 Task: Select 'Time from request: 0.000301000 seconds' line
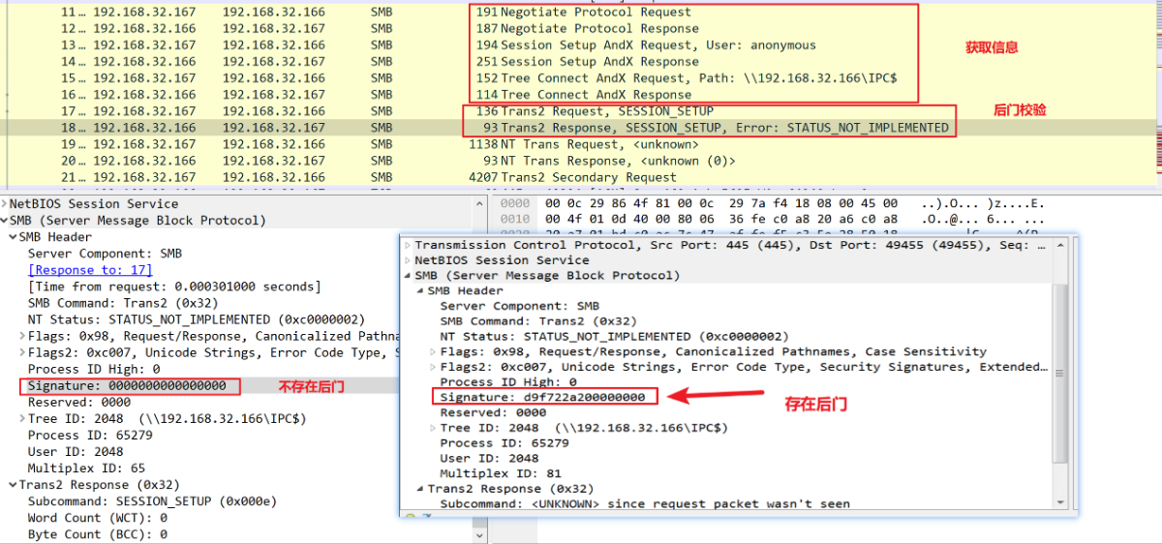[x=174, y=287]
